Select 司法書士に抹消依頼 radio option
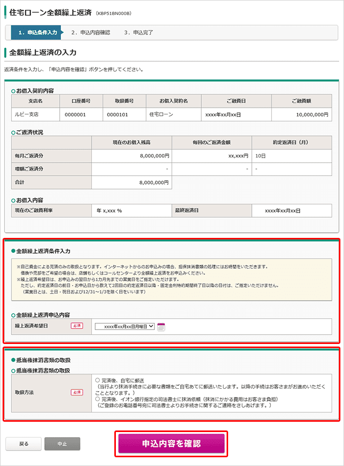Screen dimensions: 344x466 [97, 399]
